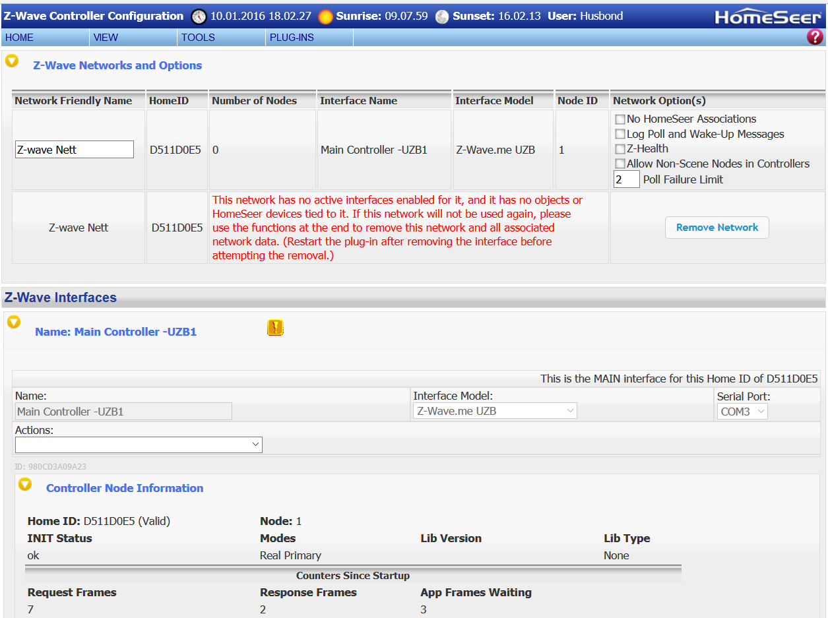Collapse the Controller Node Information section

click(25, 484)
